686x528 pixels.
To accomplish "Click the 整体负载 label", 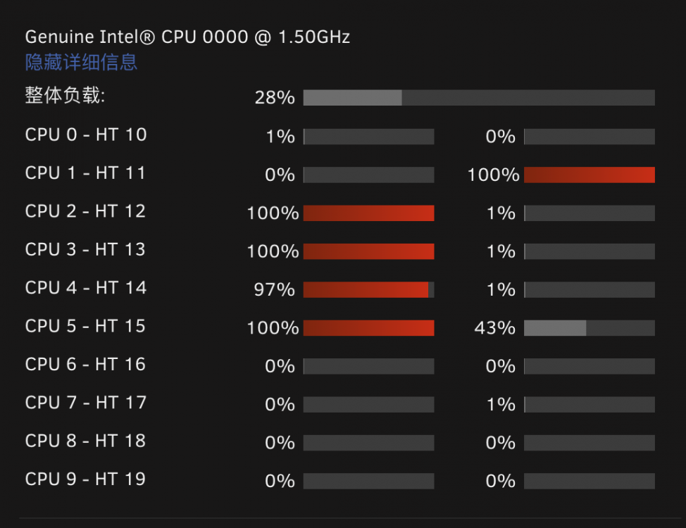I will coord(65,95).
